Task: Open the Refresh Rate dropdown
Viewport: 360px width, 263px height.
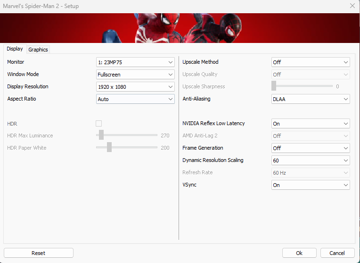Action: [311, 172]
